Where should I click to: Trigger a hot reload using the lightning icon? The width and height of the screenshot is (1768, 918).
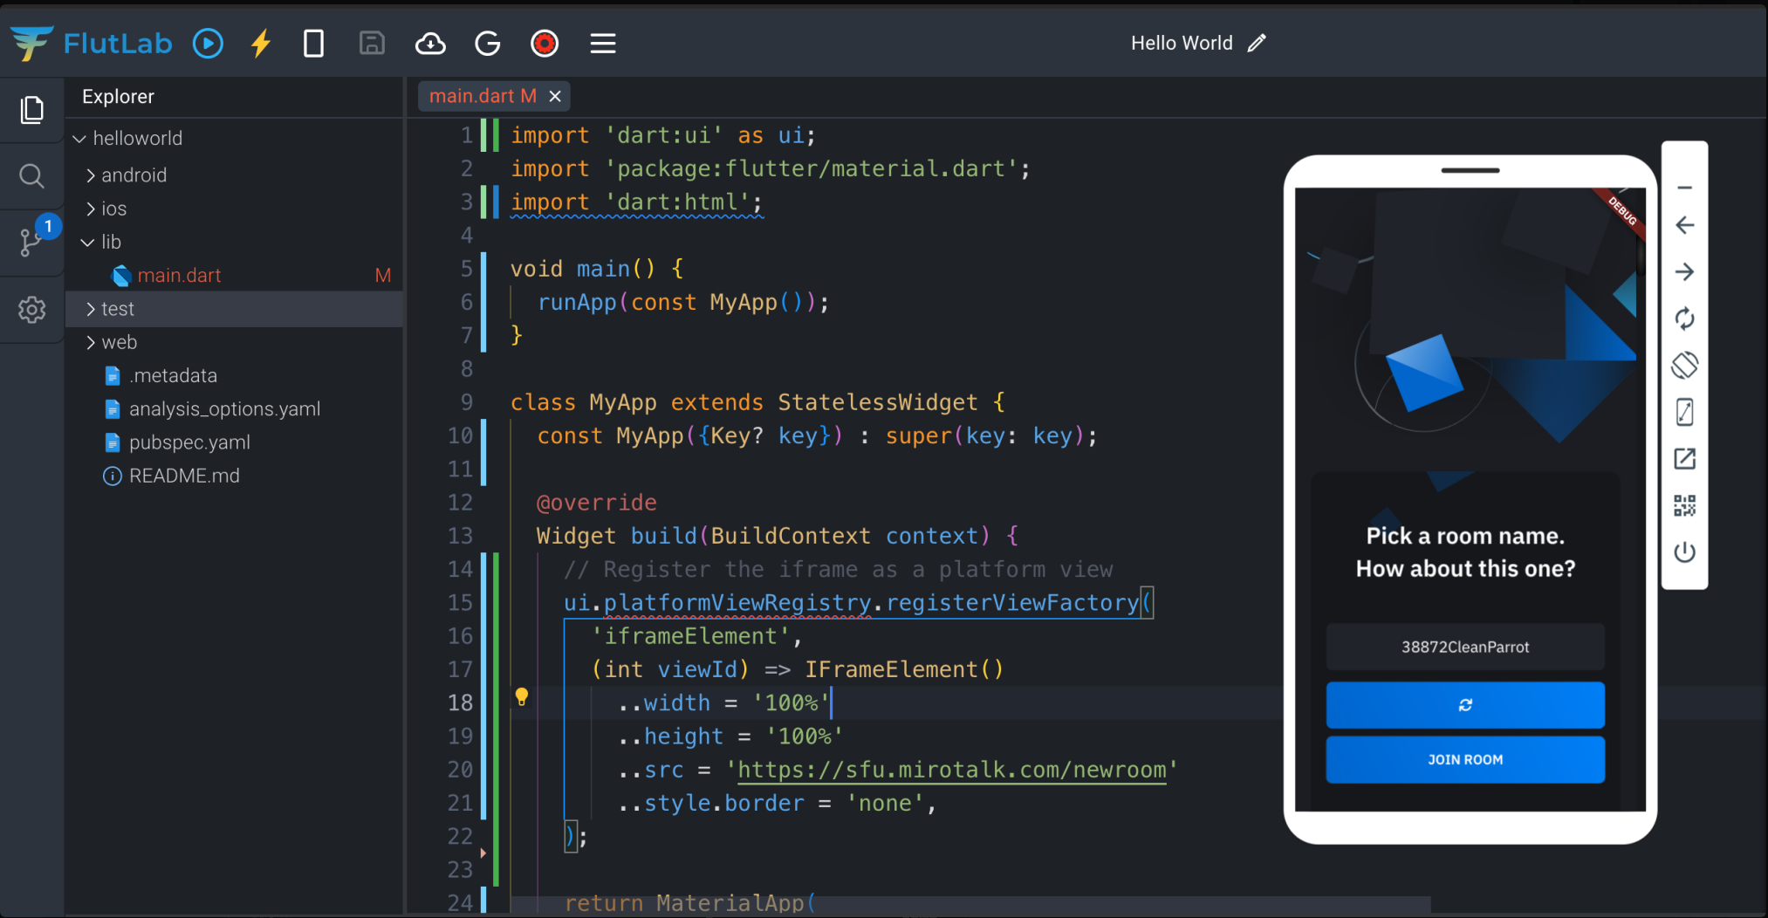260,43
